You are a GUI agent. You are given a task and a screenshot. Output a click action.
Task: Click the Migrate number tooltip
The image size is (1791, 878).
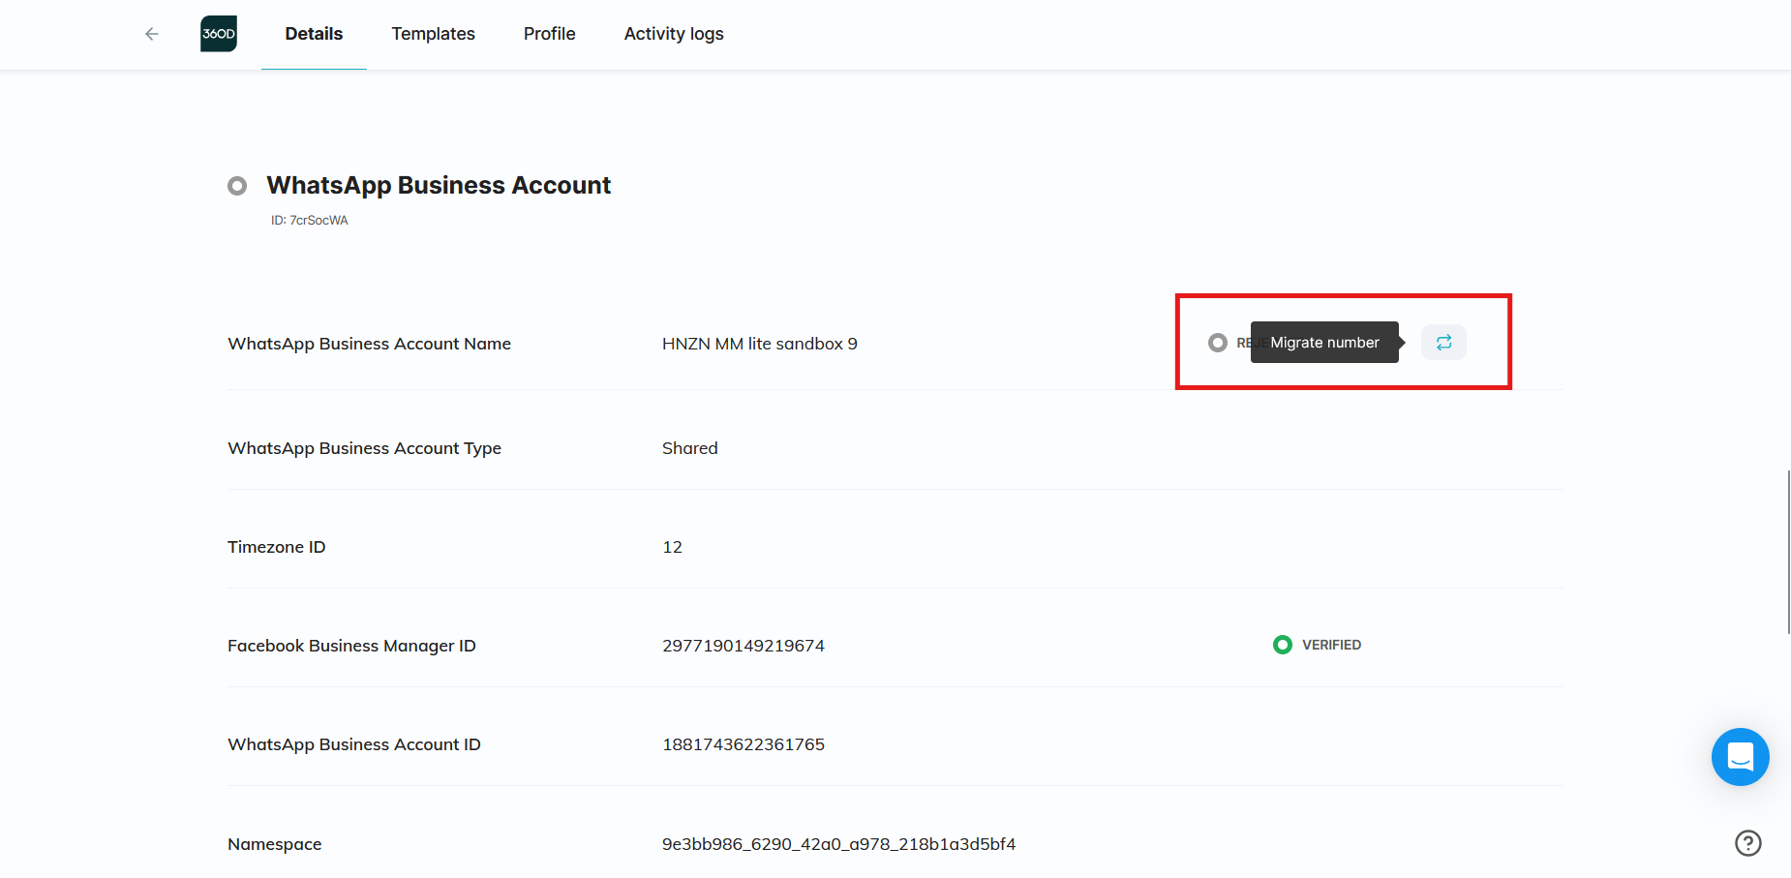[x=1324, y=343]
